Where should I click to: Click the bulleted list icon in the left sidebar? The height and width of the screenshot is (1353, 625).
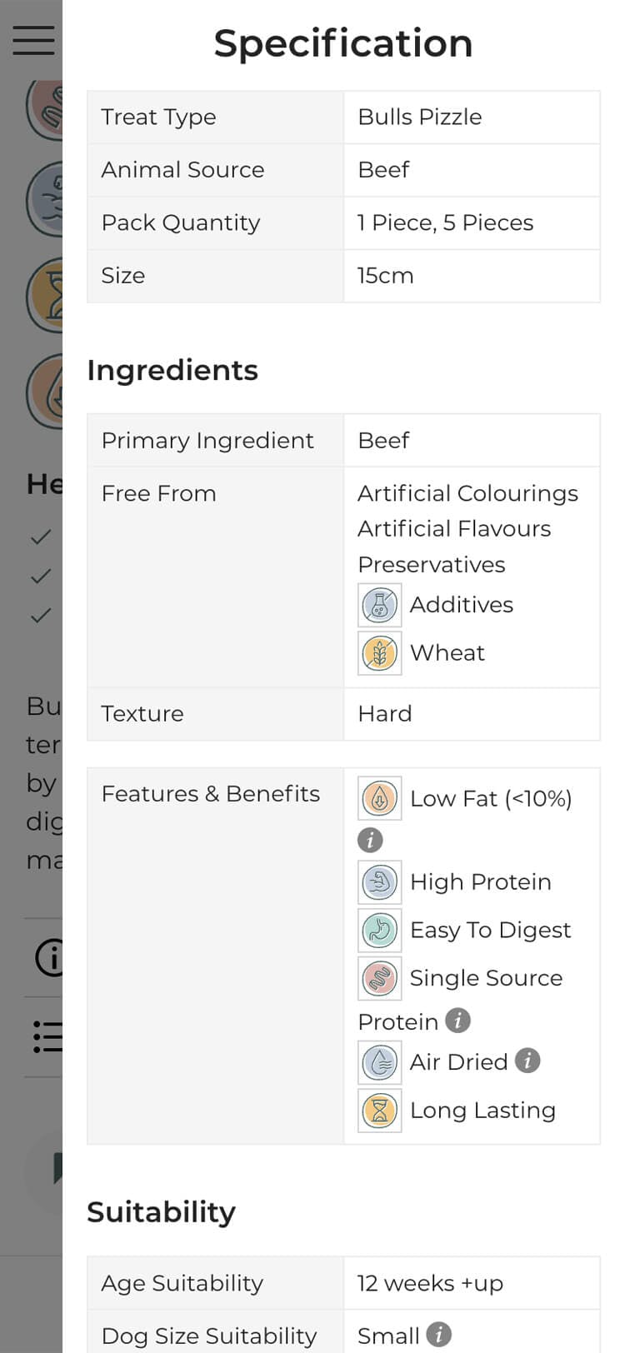point(46,1036)
